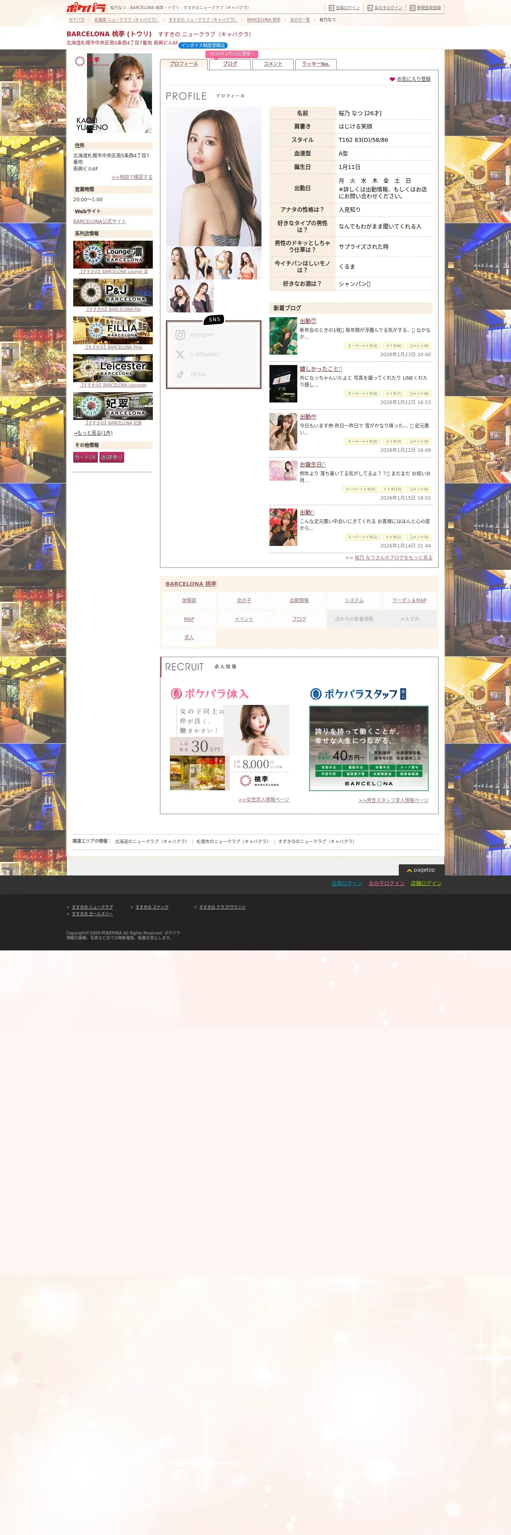
Task: Open >>地図で確認する link
Action: pos(132,177)
